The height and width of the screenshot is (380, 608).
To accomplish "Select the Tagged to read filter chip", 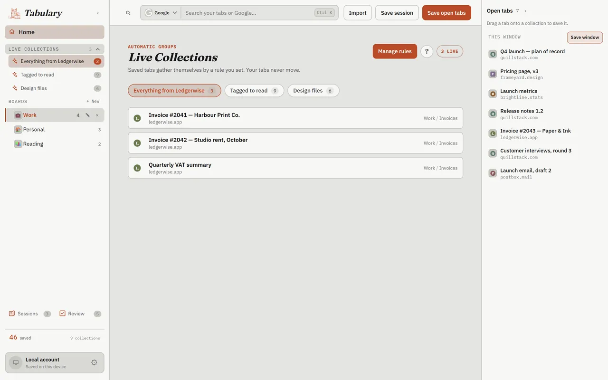I will coord(254,91).
